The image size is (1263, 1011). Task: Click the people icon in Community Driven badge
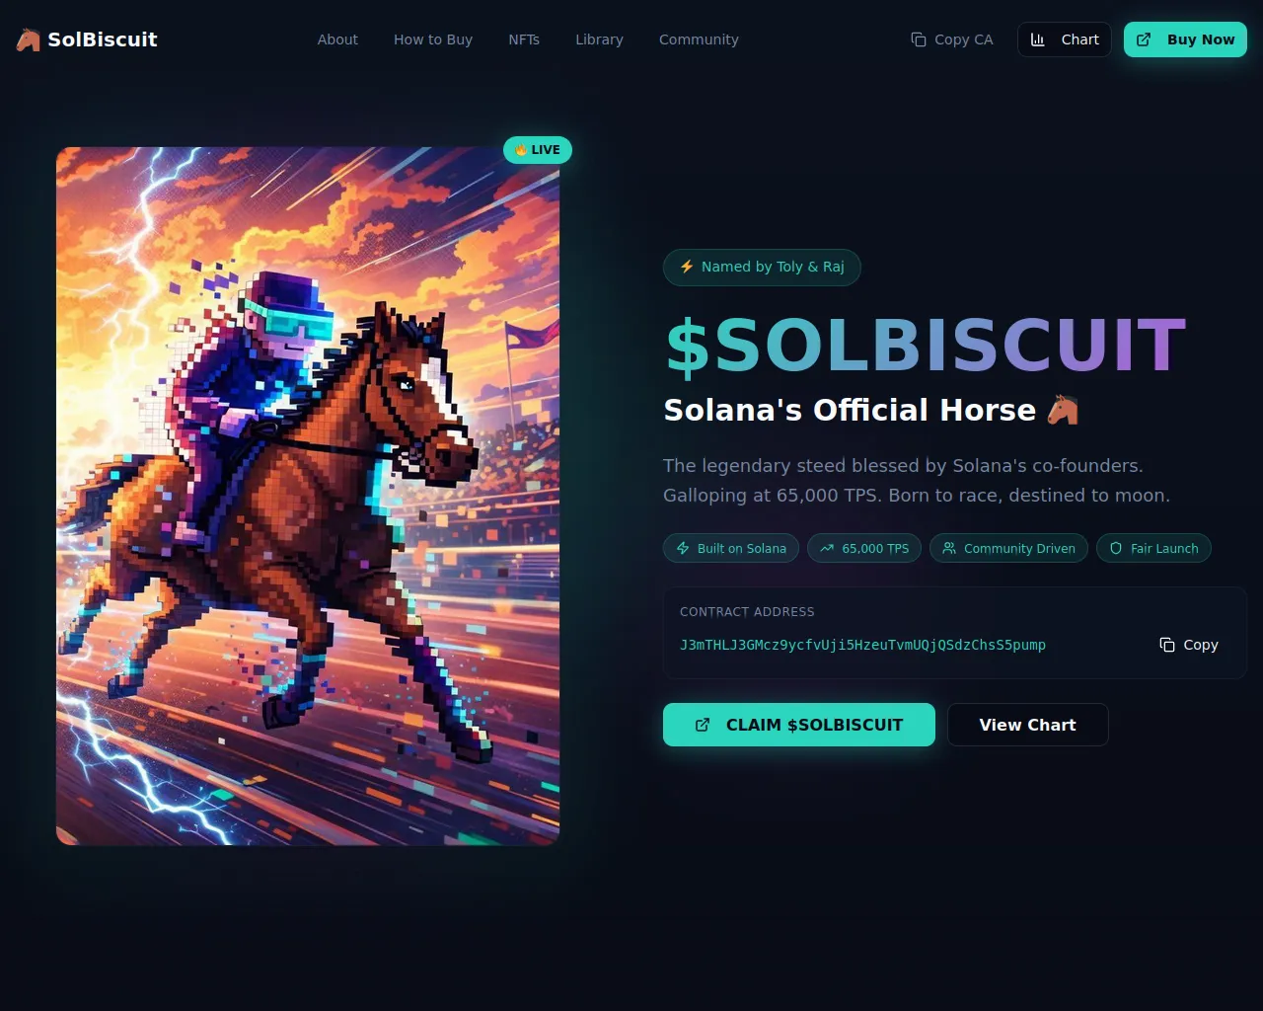coord(949,548)
